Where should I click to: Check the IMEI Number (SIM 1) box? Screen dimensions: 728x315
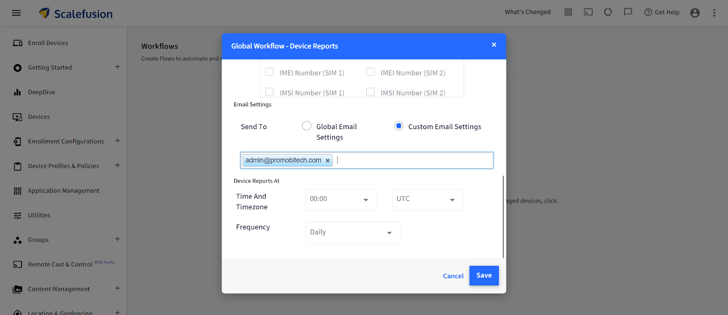tap(269, 72)
